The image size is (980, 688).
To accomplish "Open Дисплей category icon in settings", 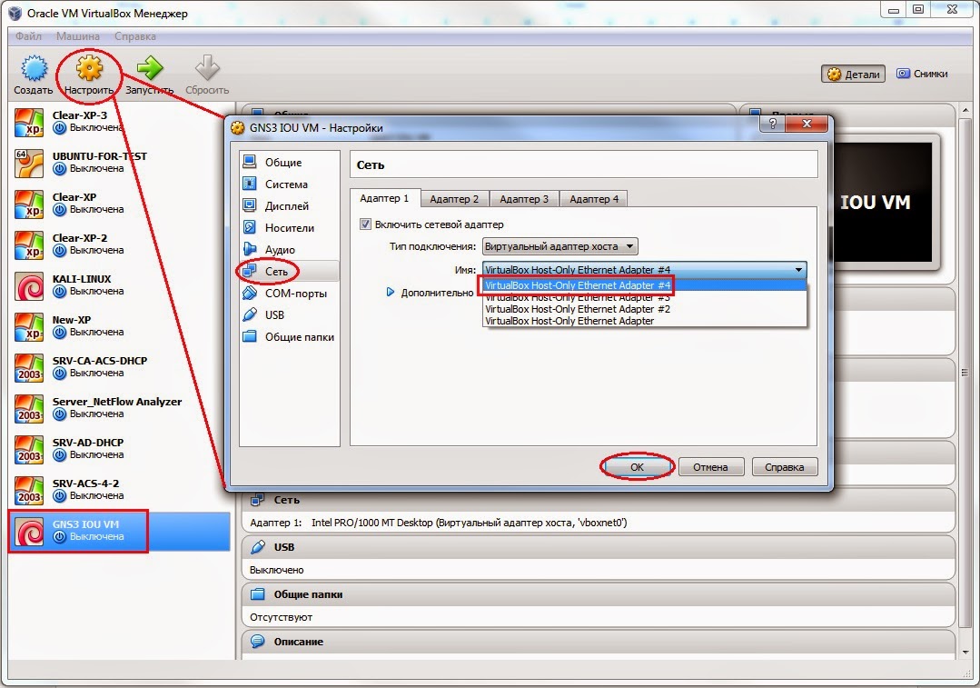I will coord(250,205).
